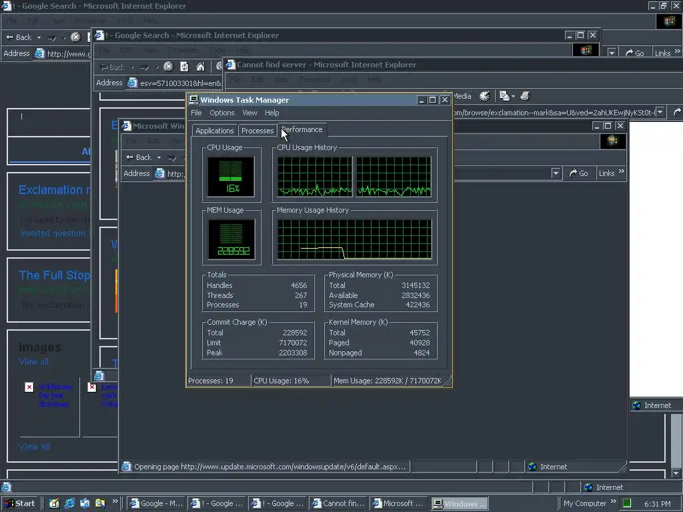Open the View menu in Task Manager
Viewport: 683px width, 512px height.
tap(249, 113)
